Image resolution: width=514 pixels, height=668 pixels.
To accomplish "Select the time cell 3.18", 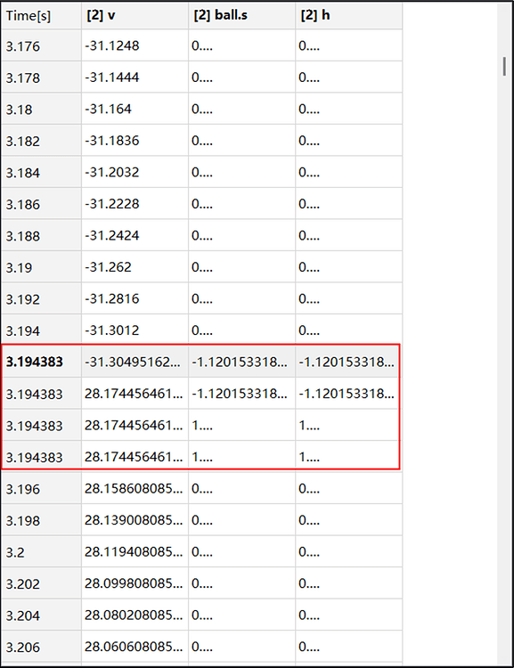I will 41,109.
